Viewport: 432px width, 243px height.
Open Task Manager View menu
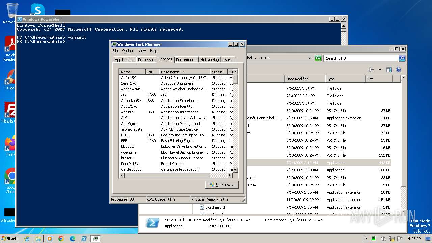click(x=142, y=51)
